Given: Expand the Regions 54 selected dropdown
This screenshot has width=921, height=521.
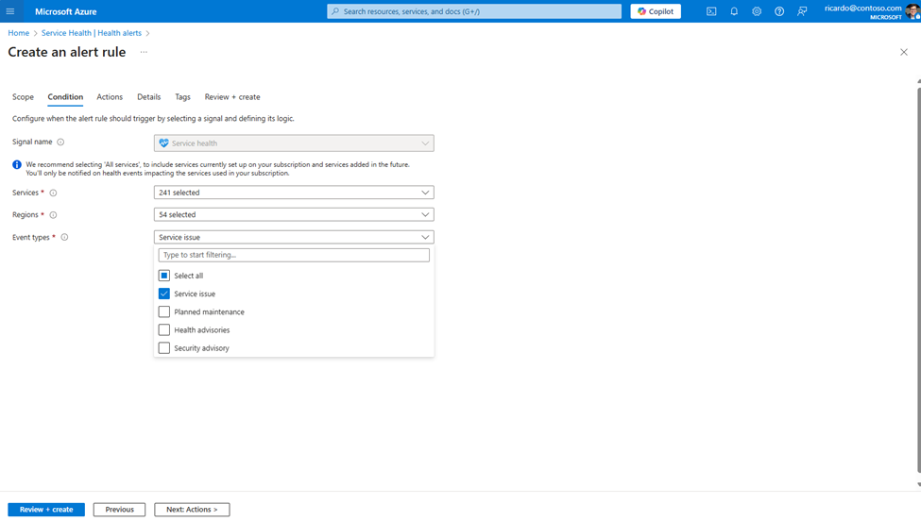Looking at the screenshot, I should click(294, 215).
